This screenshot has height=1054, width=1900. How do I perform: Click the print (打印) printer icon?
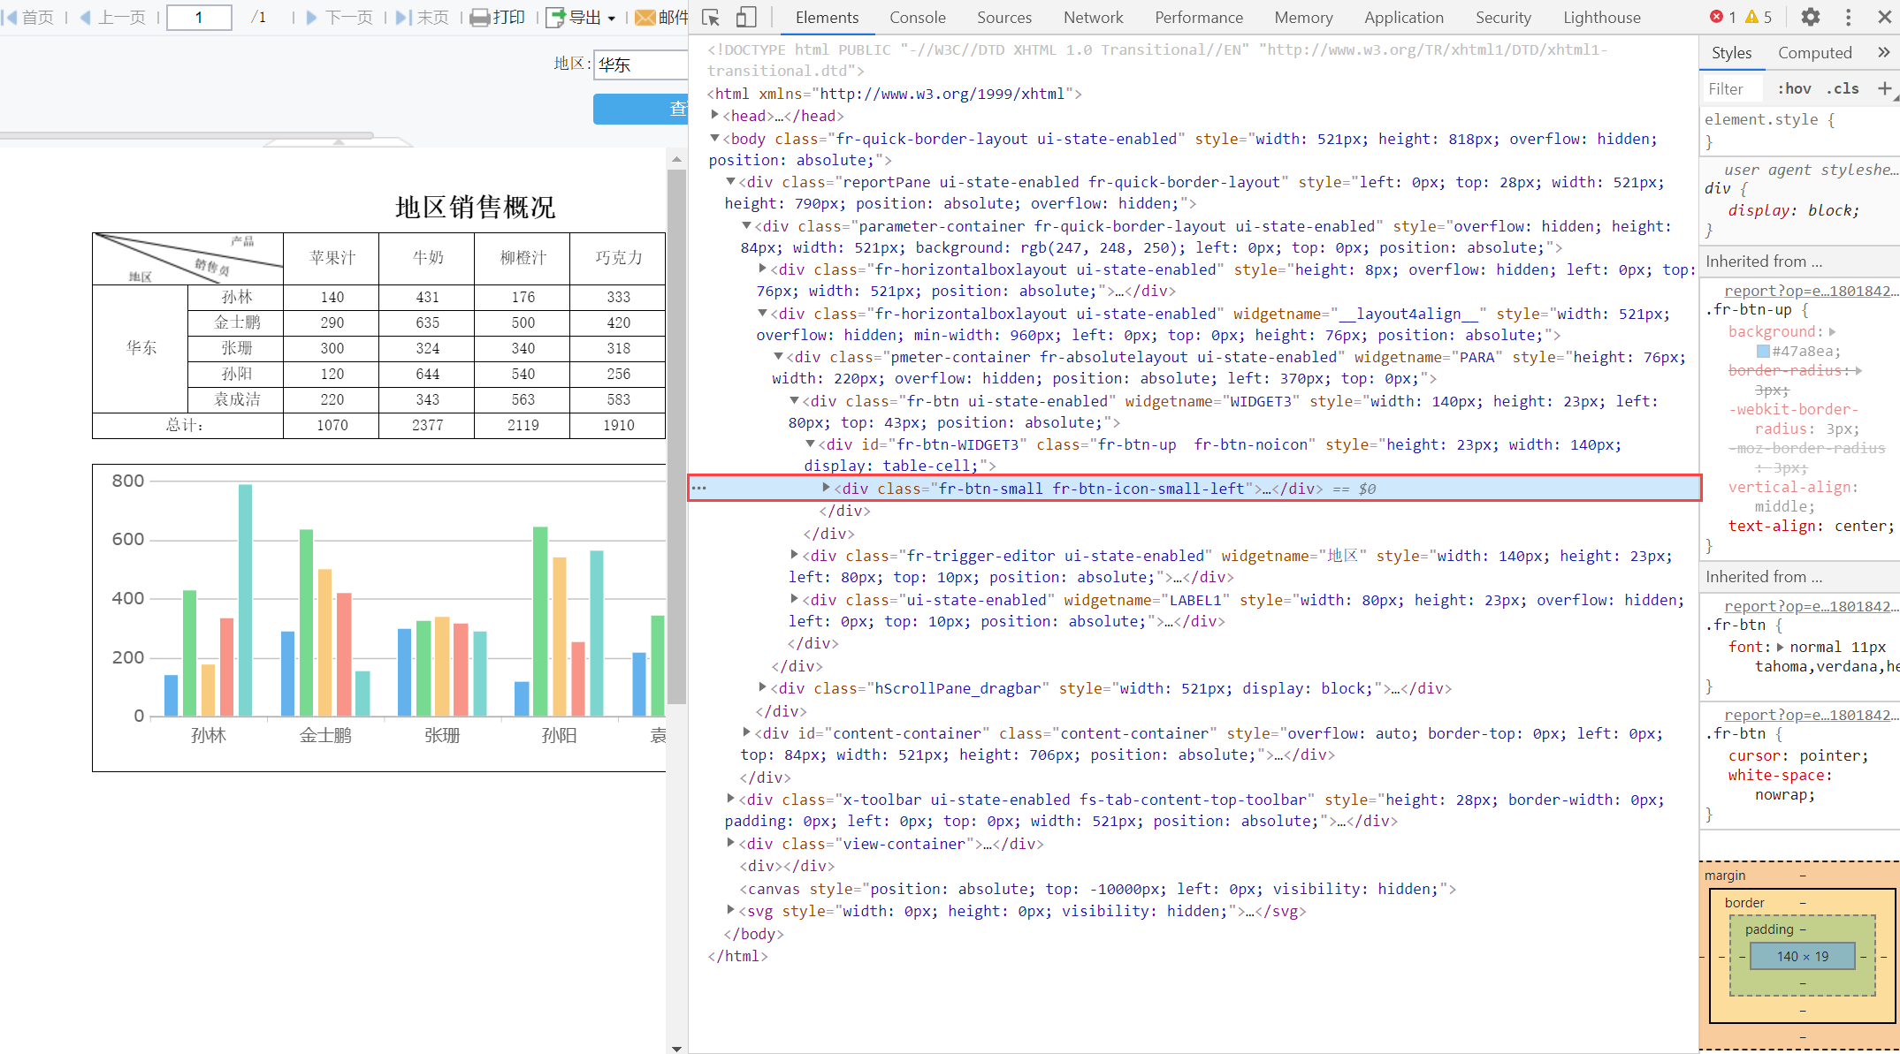coord(480,18)
